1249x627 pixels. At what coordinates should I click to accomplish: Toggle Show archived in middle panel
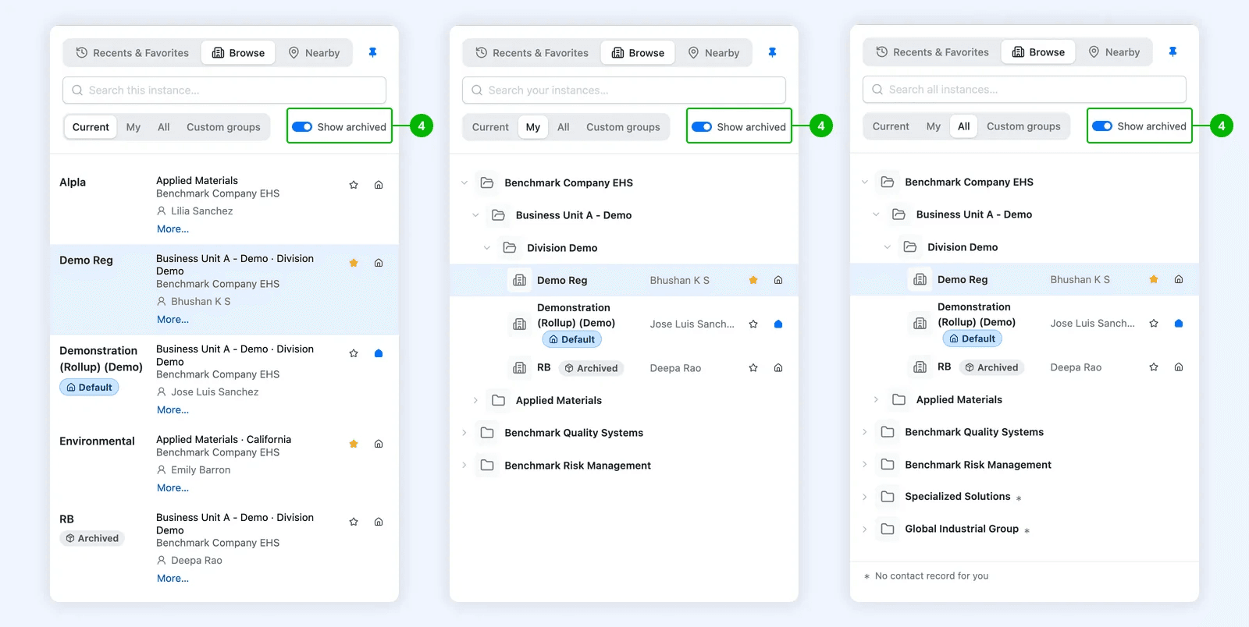(702, 127)
